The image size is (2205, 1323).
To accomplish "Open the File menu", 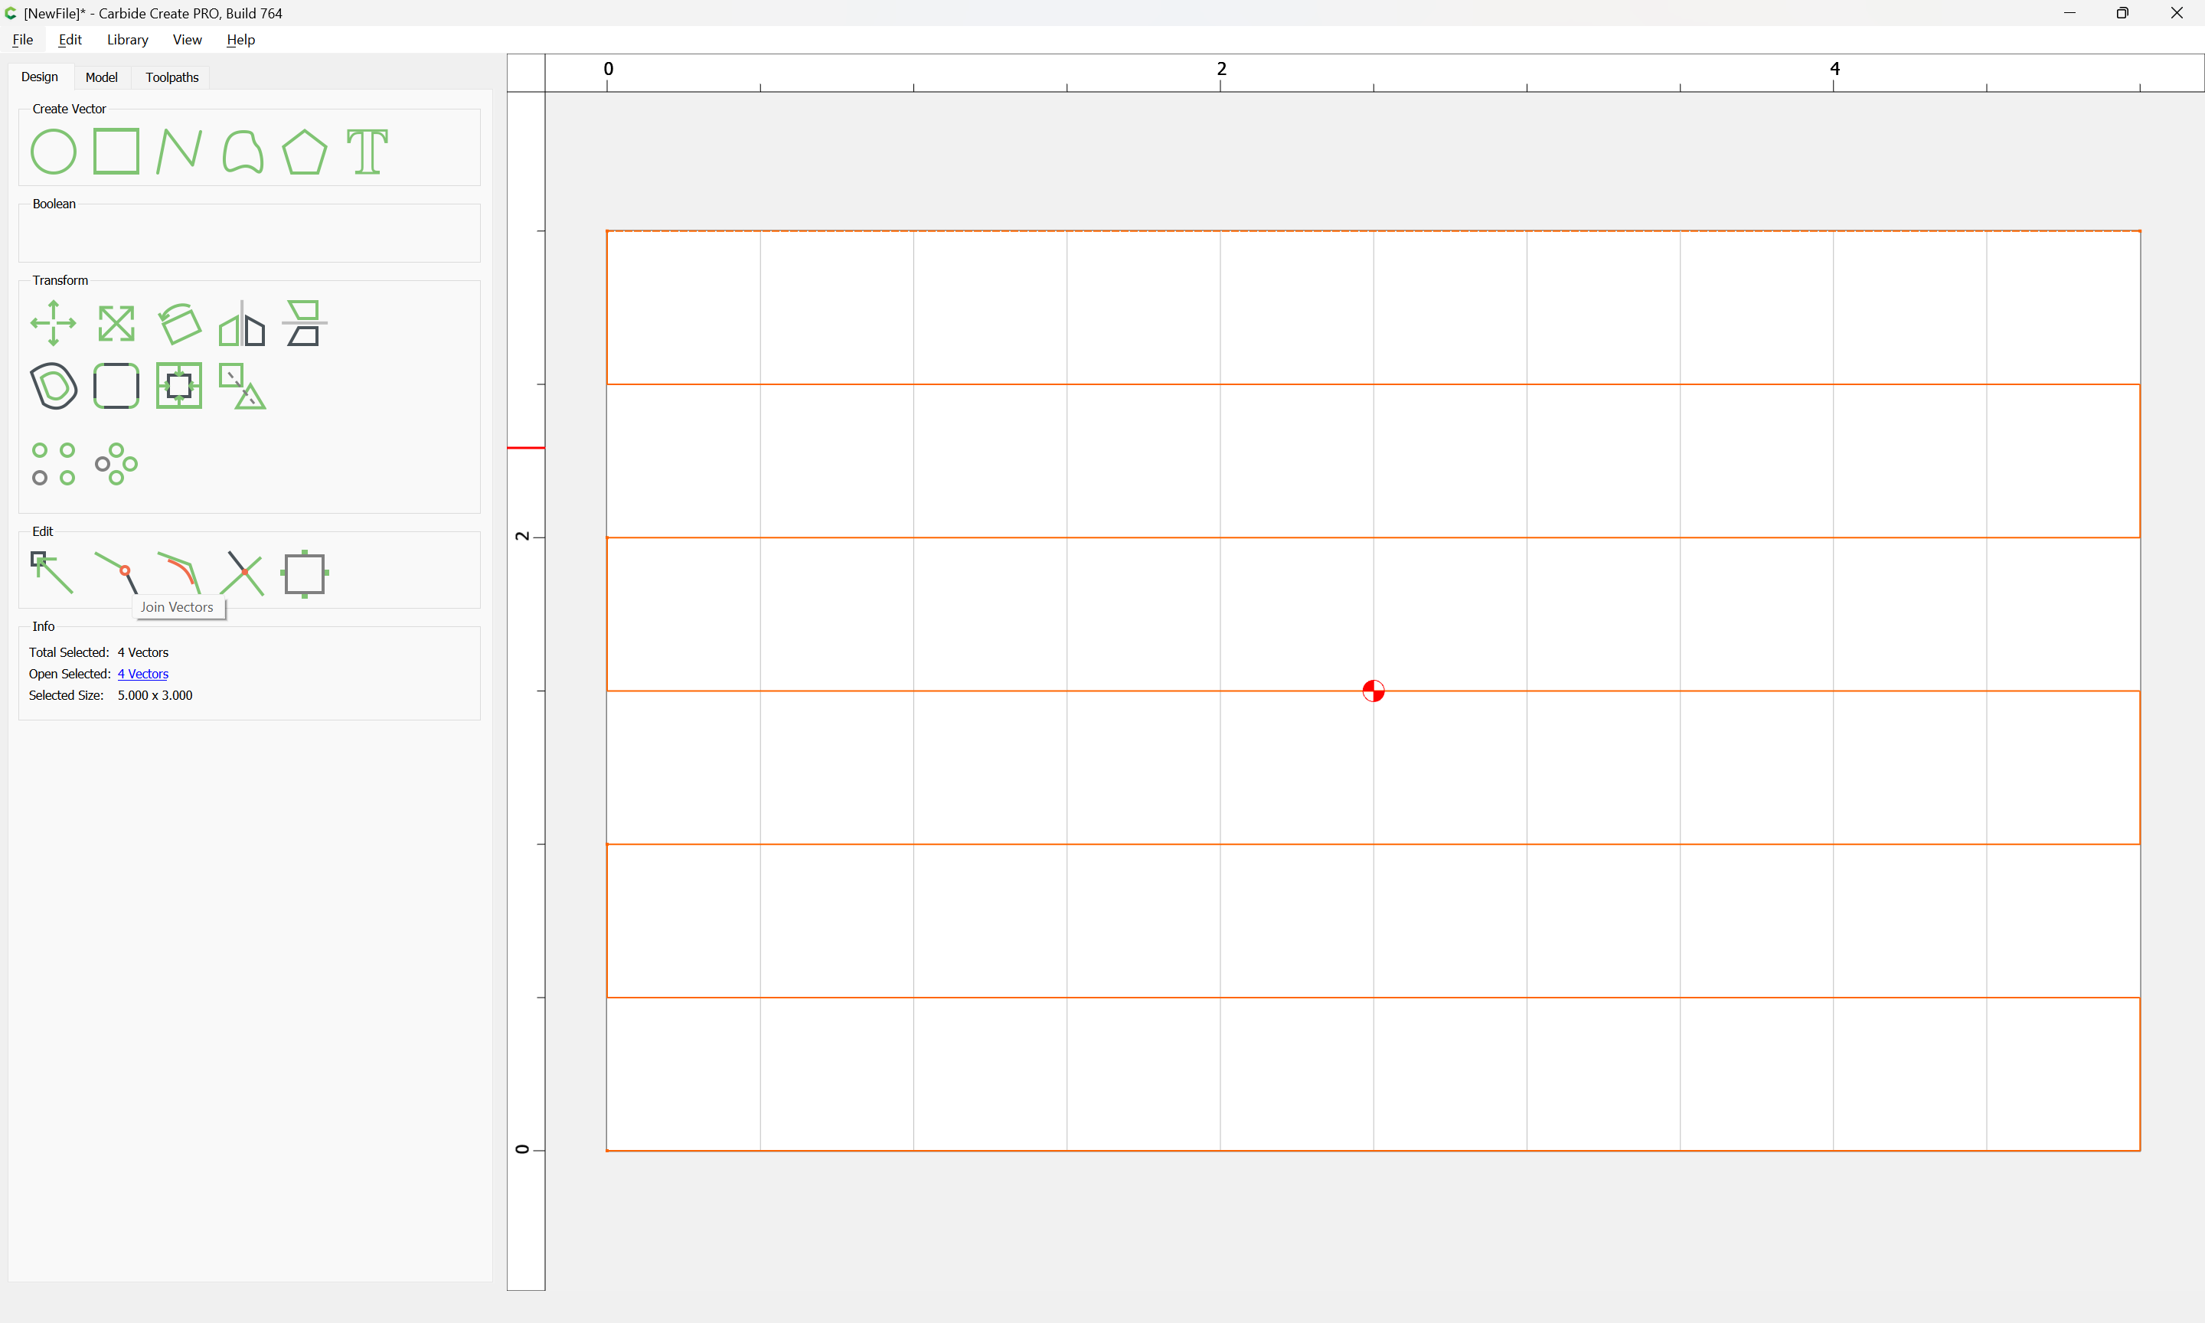I will click(22, 39).
